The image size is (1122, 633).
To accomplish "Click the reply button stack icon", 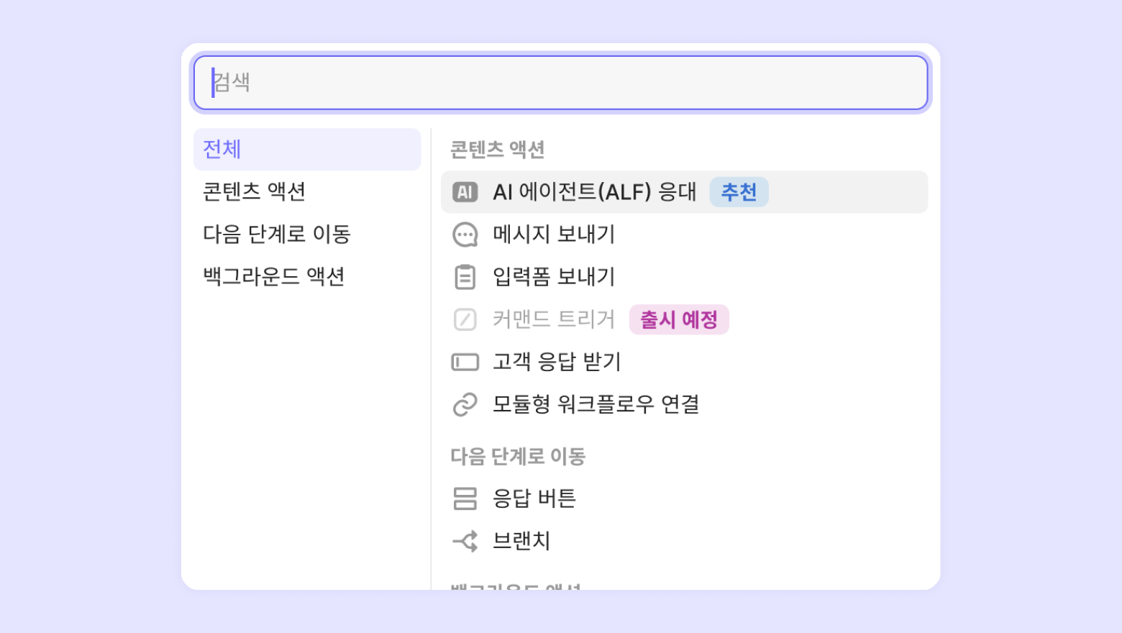I will tap(465, 498).
